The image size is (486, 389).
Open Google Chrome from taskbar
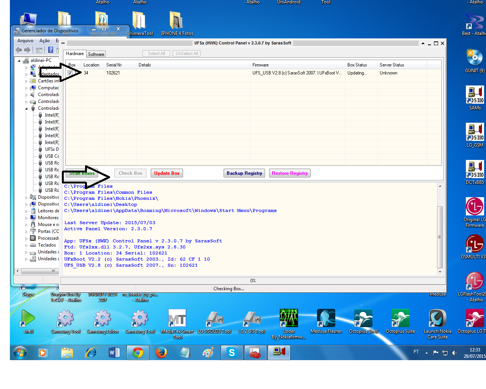click(138, 353)
